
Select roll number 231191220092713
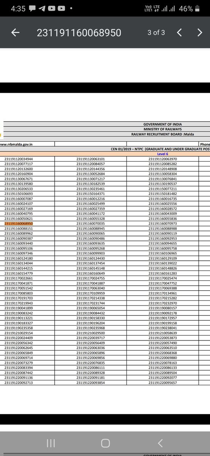pyautogui.click(x=19, y=383)
